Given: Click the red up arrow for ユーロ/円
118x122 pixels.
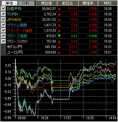Looking at the screenshot, I should click(x=59, y=52).
